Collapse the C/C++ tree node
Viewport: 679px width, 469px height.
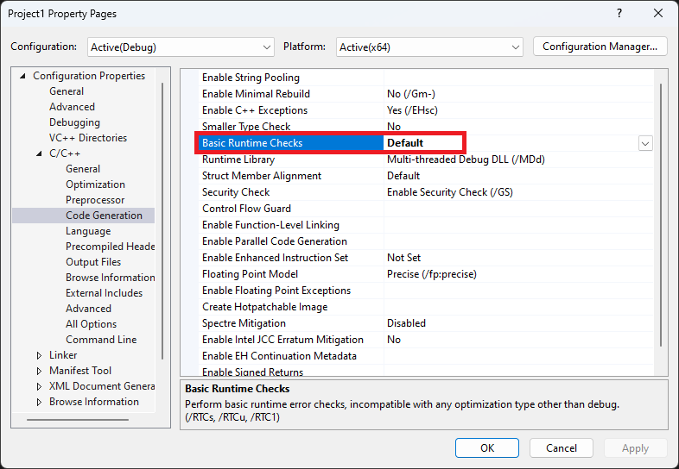click(40, 153)
